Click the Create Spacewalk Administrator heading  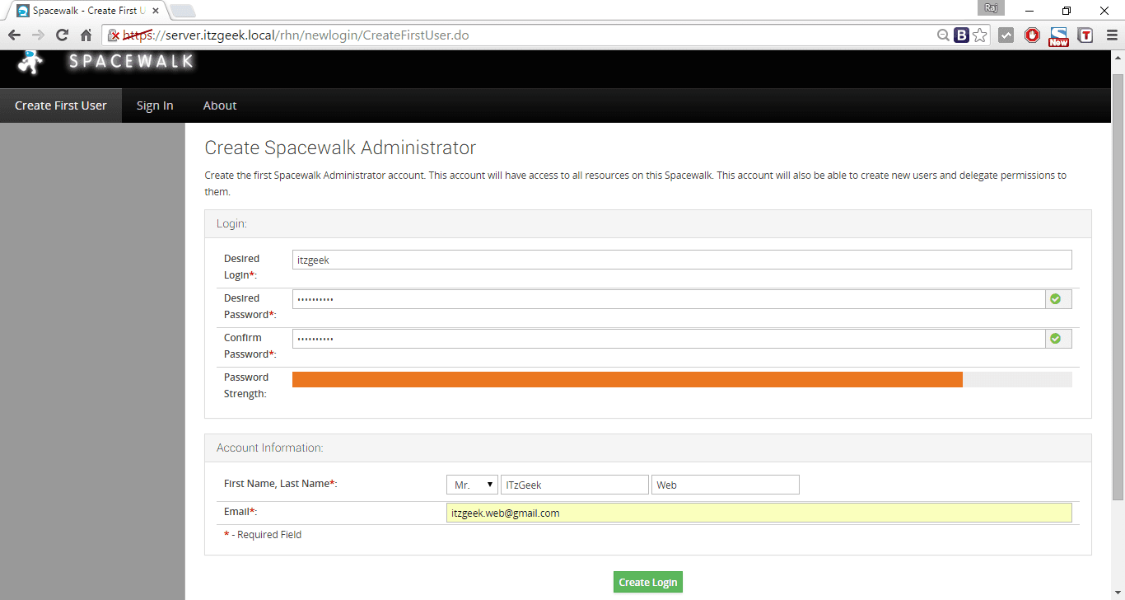(x=340, y=148)
